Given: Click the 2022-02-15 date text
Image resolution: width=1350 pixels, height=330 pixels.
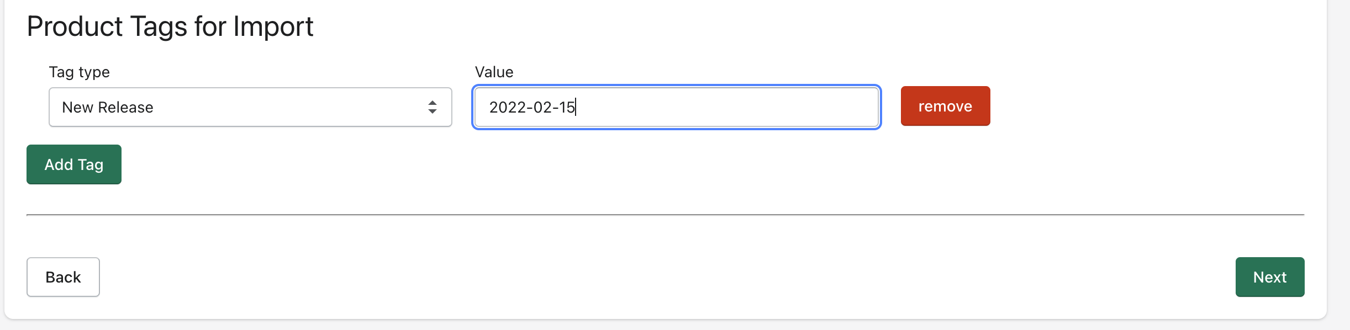Looking at the screenshot, I should (x=532, y=107).
